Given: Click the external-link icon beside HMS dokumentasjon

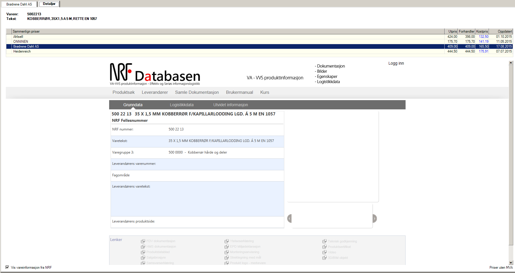Looking at the screenshot, I should (x=143, y=247).
